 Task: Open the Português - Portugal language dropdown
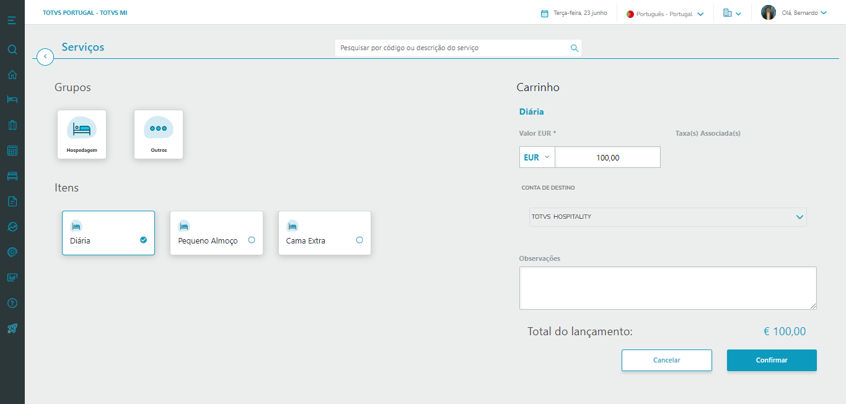(666, 14)
